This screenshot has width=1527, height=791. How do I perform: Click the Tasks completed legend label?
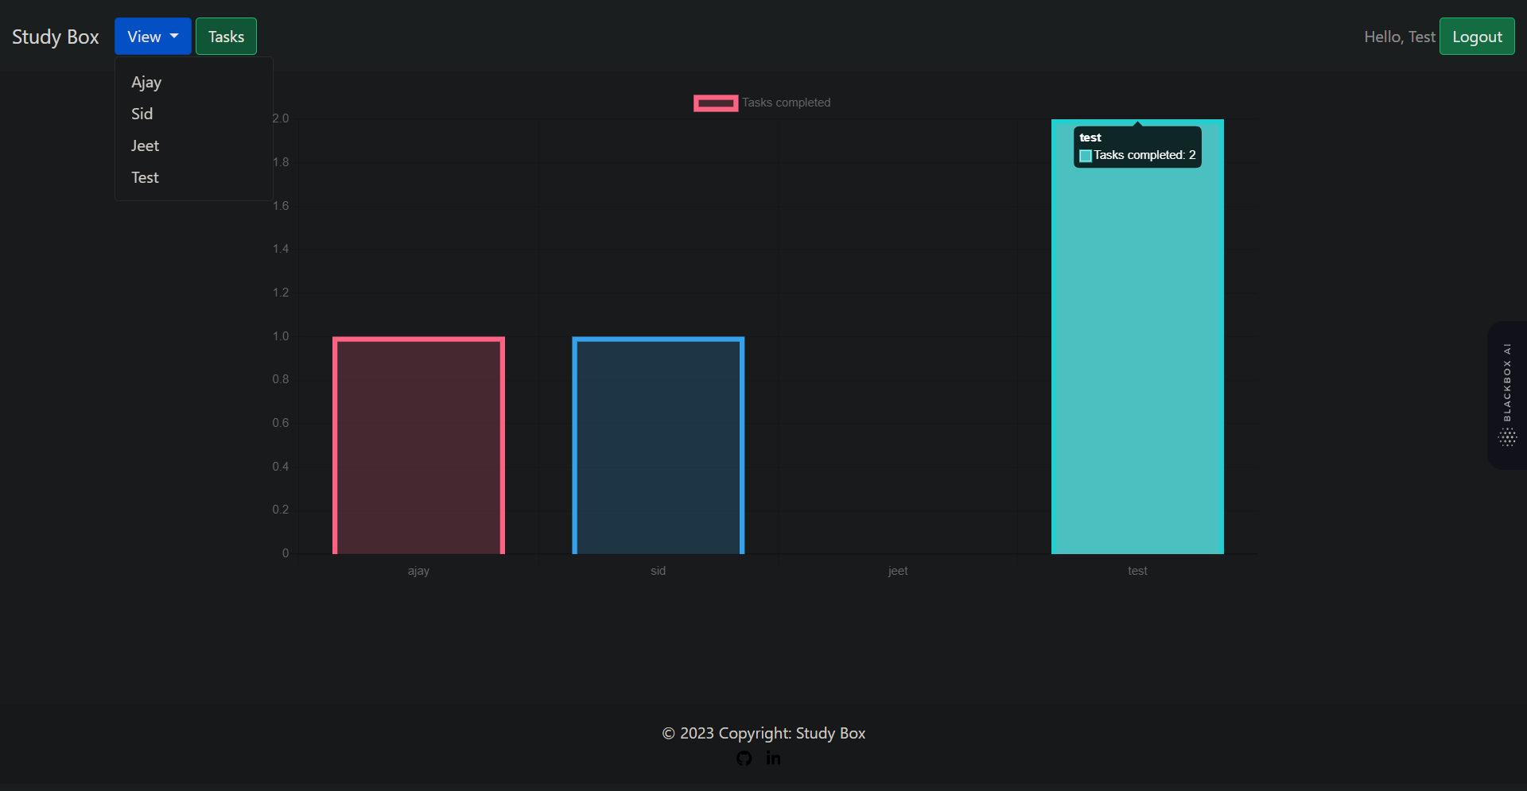coord(786,103)
